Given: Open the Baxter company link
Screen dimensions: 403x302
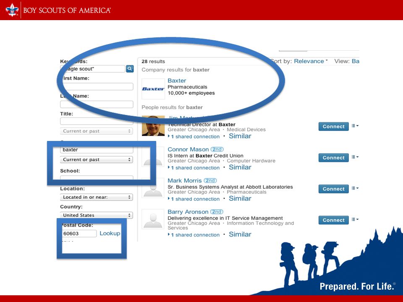Looking at the screenshot, I should tap(177, 81).
